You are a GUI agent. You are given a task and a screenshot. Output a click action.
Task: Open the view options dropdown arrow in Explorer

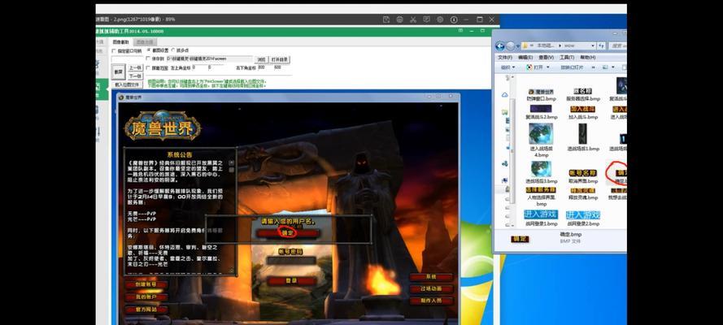[x=613, y=67]
